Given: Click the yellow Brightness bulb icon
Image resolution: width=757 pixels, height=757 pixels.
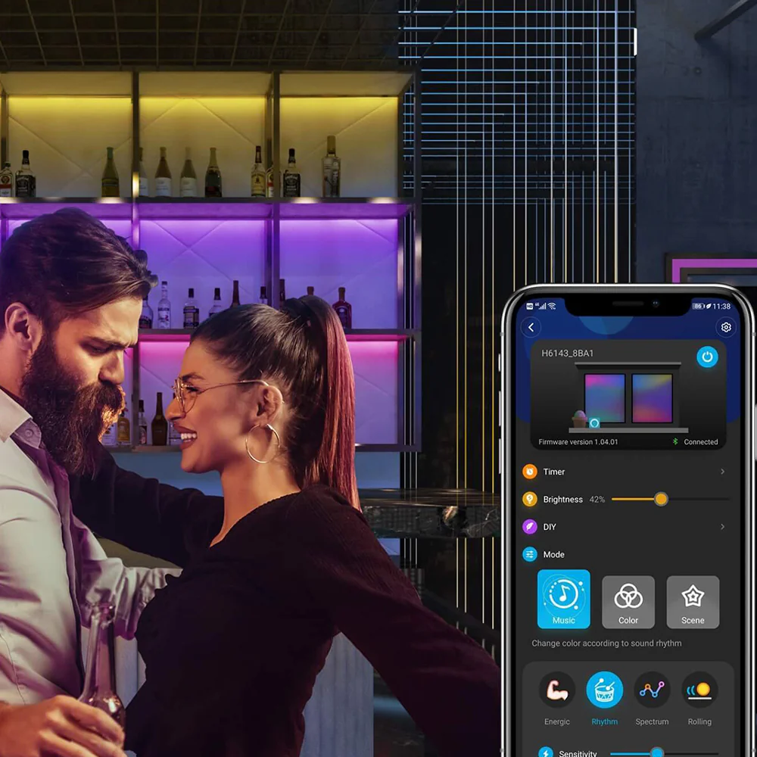Looking at the screenshot, I should tap(530, 500).
